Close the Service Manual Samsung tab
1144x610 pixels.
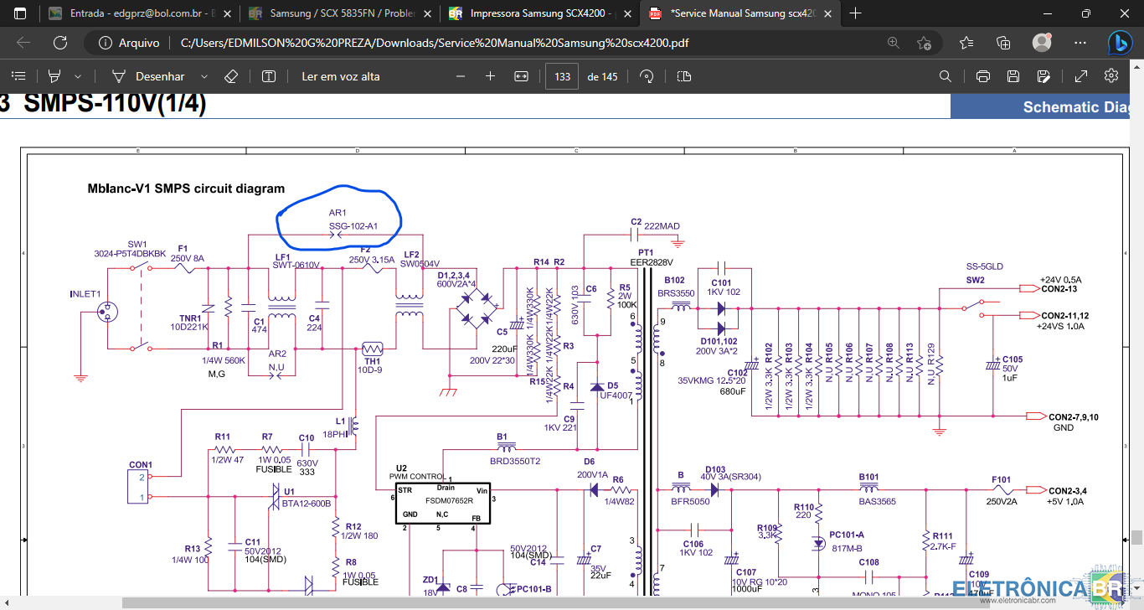826,13
